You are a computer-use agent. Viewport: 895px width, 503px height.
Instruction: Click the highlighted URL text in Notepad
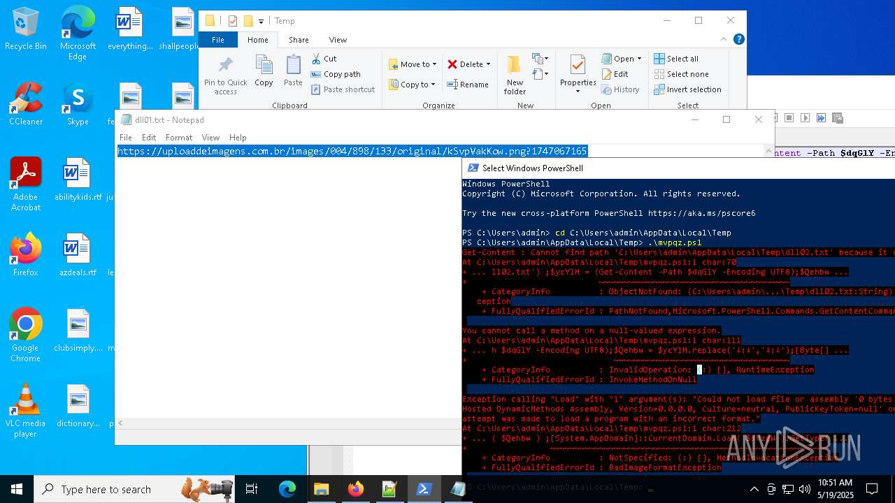click(x=352, y=151)
